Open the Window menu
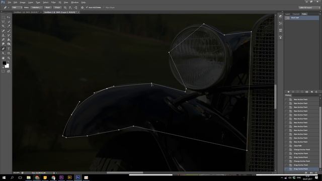 tap(74, 3)
